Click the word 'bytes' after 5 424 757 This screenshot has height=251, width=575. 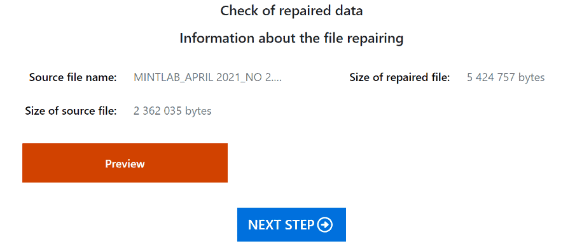(531, 77)
